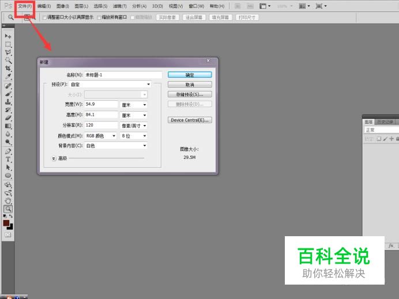Select the Dodge tool
This screenshot has width=399, height=299.
pos(8,142)
